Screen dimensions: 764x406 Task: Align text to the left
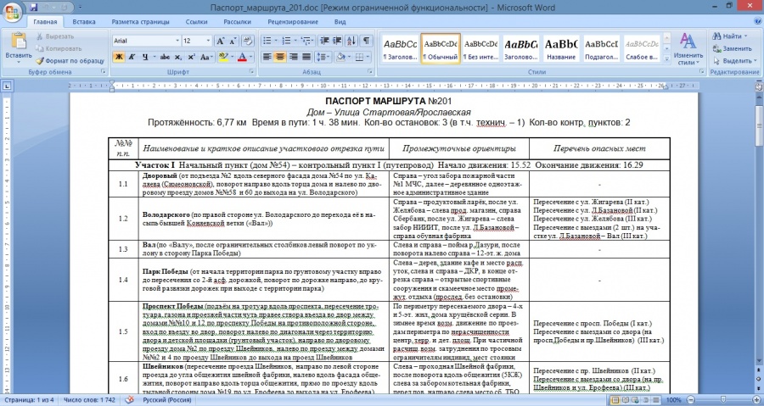click(x=267, y=57)
